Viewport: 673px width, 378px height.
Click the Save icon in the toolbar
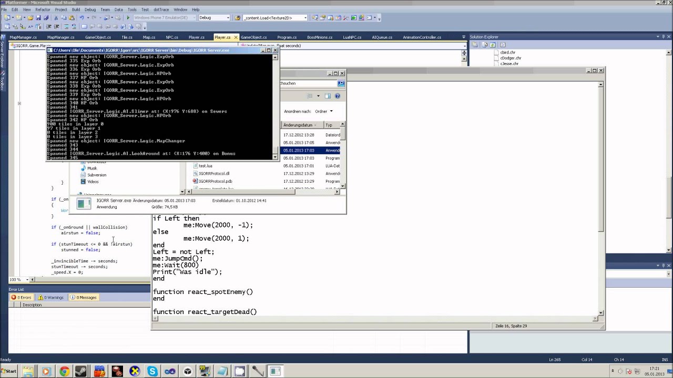[x=38, y=18]
